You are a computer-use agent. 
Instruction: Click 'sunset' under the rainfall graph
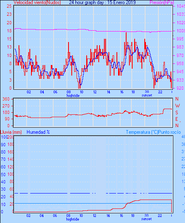[x=146, y=219]
